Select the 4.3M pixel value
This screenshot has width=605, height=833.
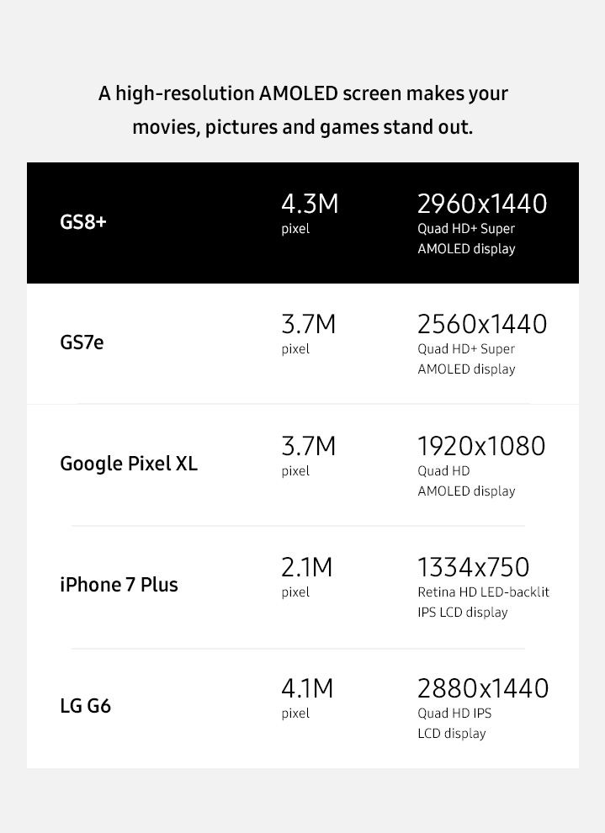pyautogui.click(x=310, y=204)
